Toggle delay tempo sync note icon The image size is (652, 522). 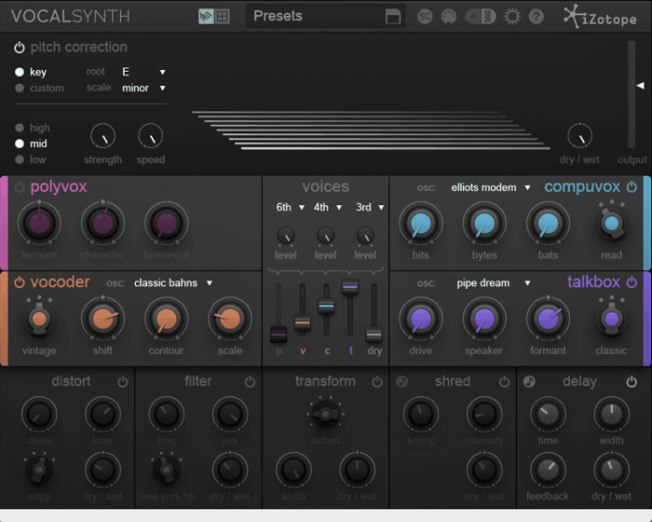coord(529,382)
